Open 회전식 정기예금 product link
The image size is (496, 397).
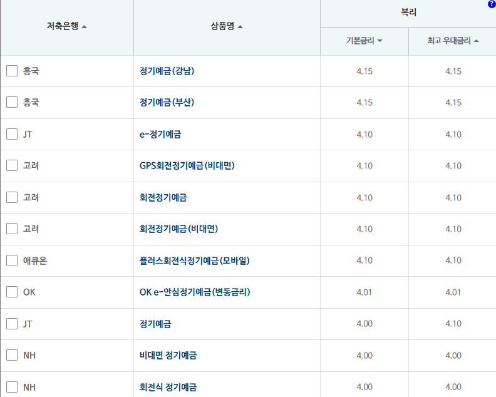click(x=168, y=387)
